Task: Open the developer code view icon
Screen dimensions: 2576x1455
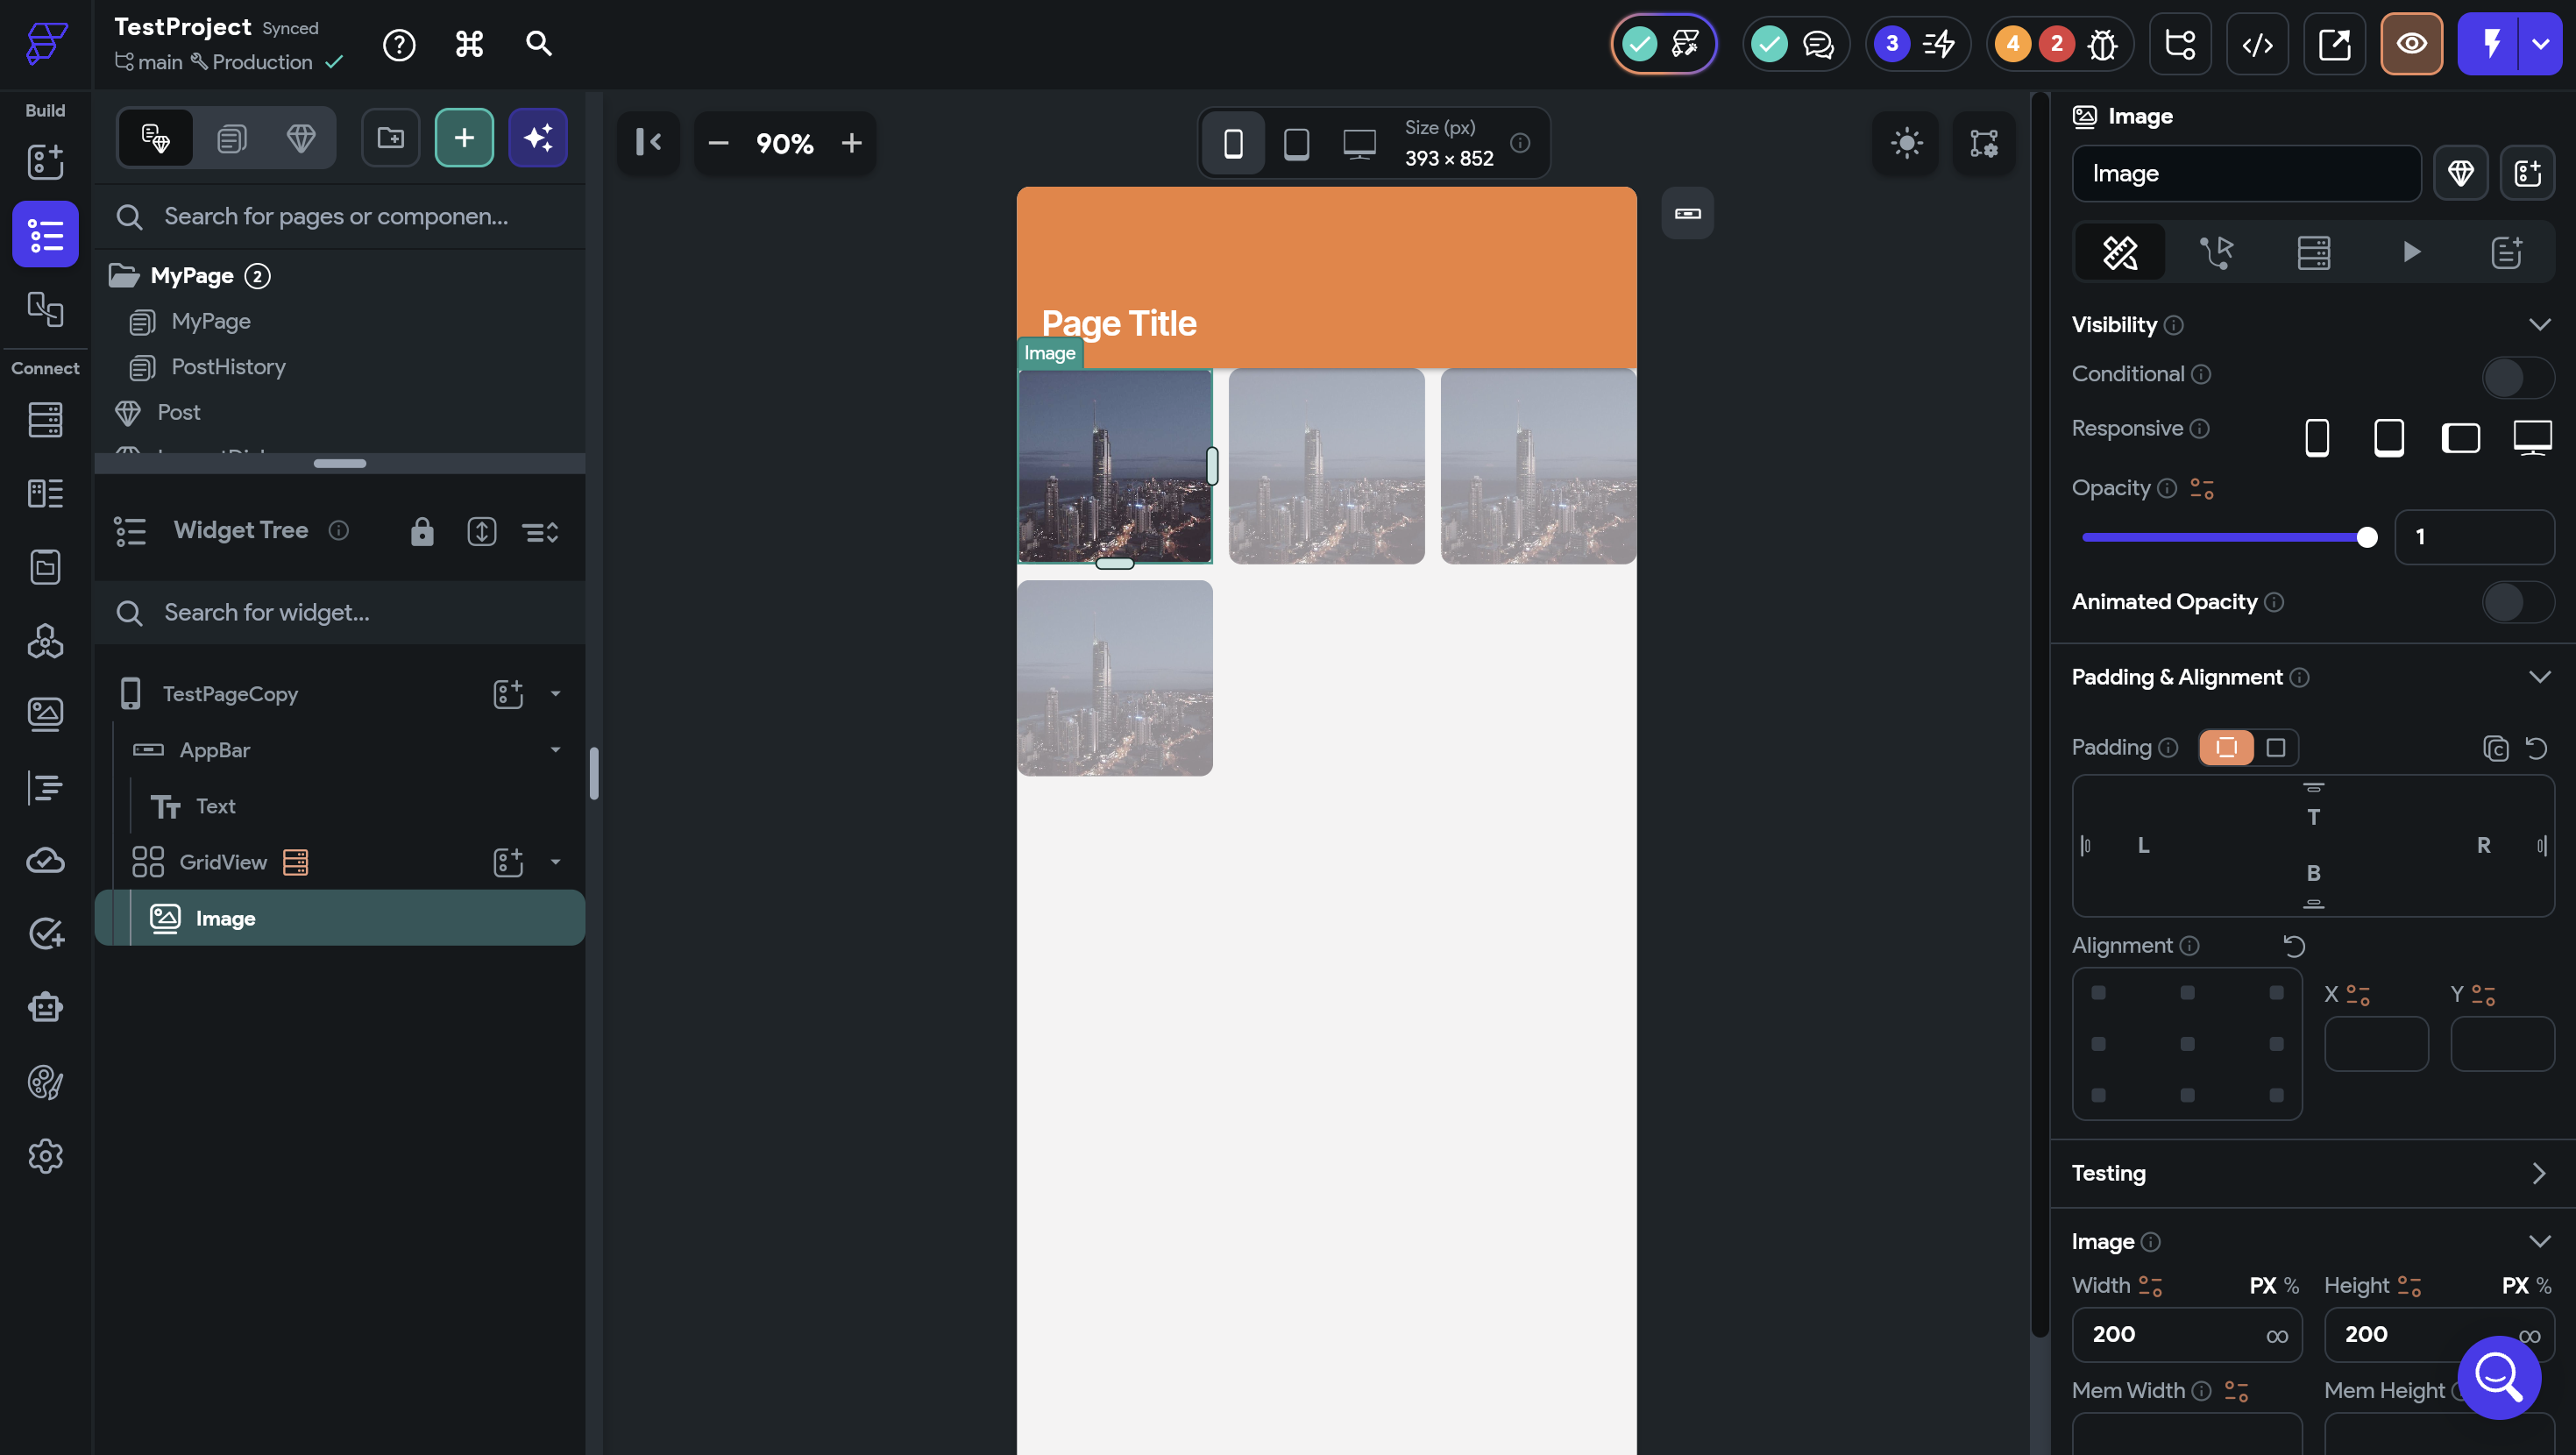Action: [2256, 44]
